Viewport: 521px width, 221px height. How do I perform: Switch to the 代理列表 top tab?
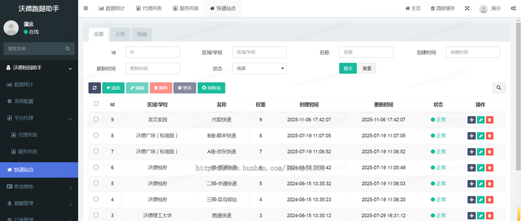pyautogui.click(x=149, y=8)
